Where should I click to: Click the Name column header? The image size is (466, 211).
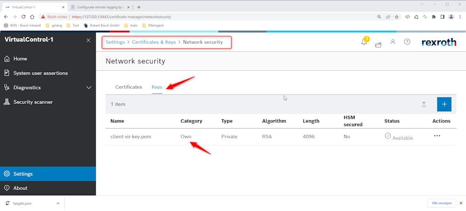(117, 121)
